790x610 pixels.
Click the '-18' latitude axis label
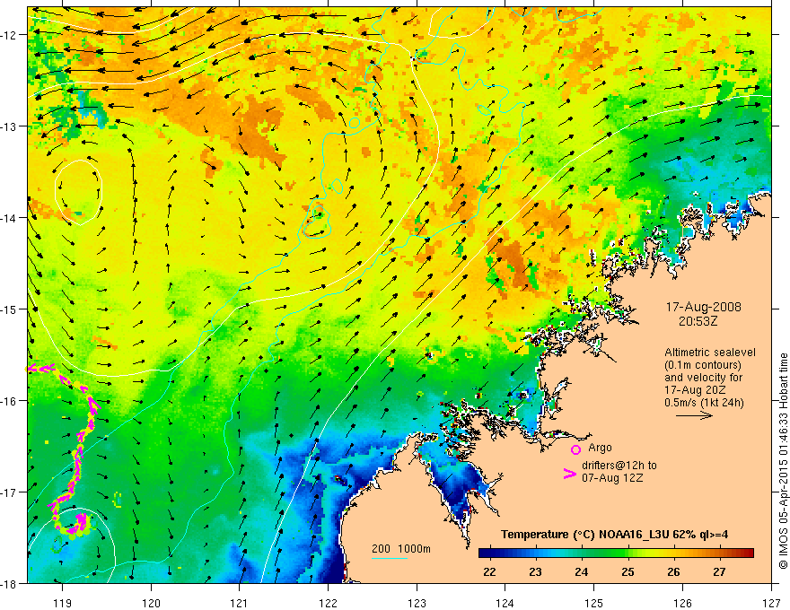pos(9,583)
